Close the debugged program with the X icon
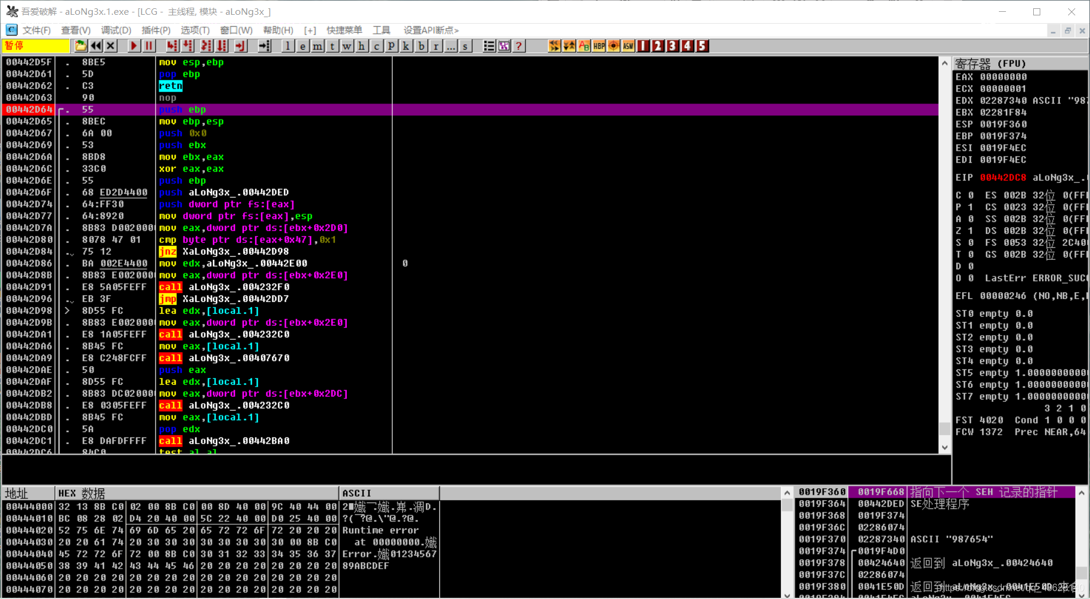 111,46
